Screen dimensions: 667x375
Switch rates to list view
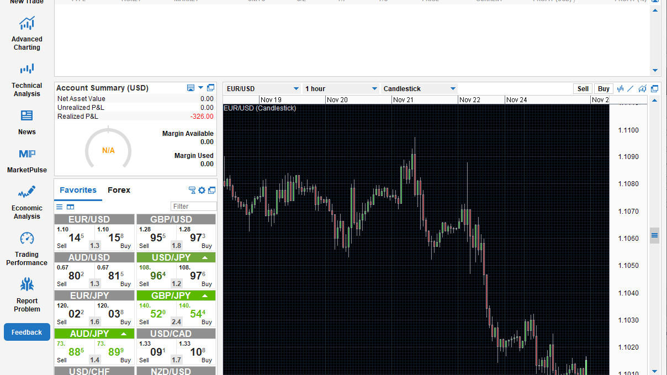60,207
